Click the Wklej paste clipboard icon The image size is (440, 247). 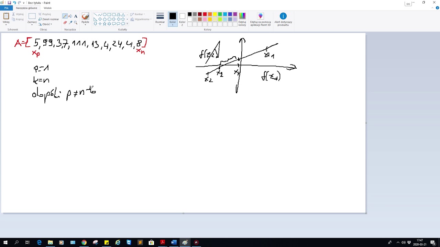tap(6, 16)
